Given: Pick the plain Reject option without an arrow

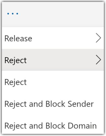Looking at the screenshot, I should (x=53, y=82).
